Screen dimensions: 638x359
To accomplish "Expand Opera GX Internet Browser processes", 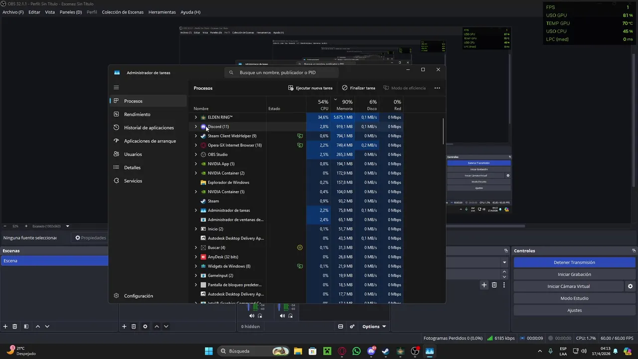I will (195, 145).
